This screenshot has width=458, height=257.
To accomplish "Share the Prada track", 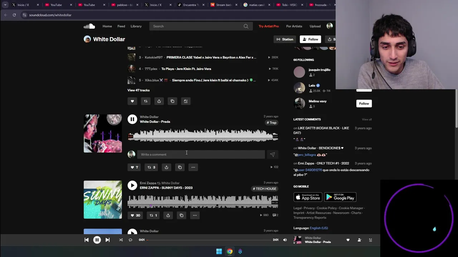I will tap(166, 167).
